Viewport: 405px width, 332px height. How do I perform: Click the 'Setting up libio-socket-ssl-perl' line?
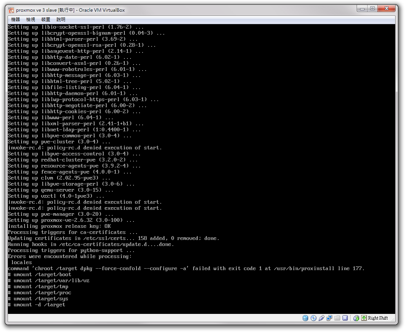coord(76,27)
